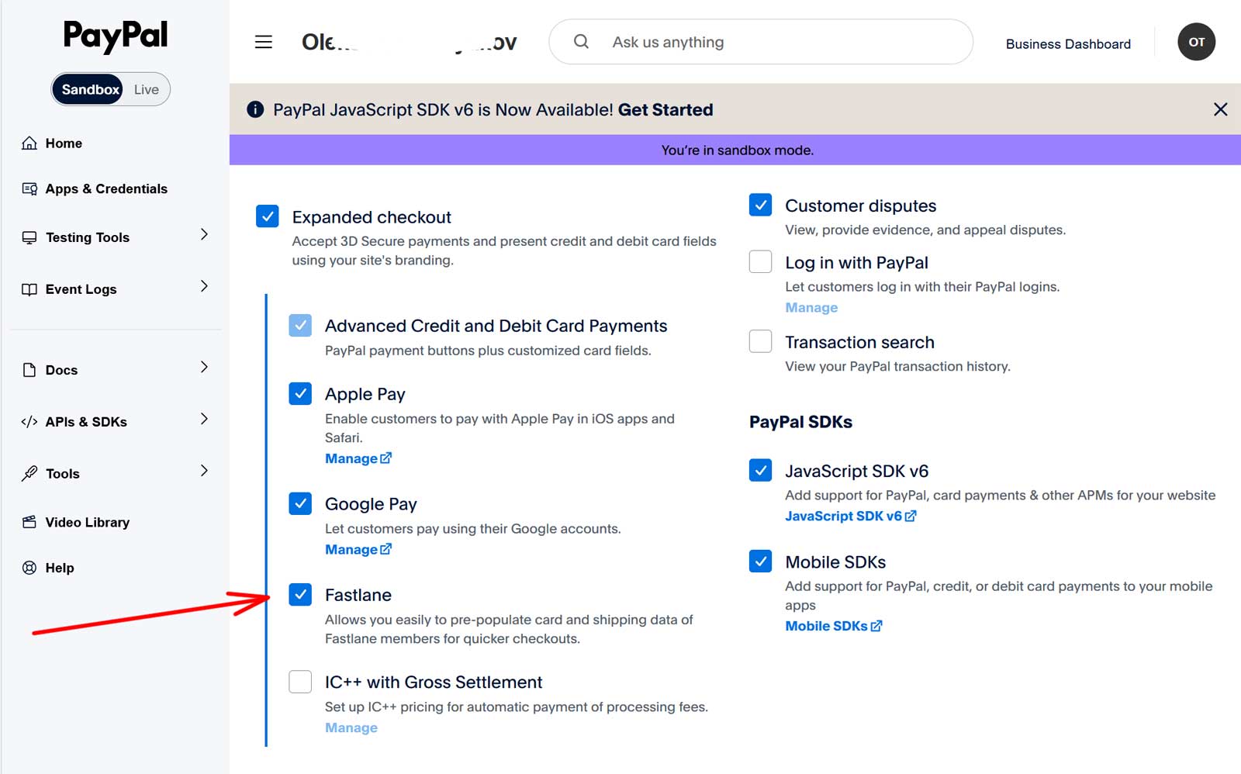Image resolution: width=1241 pixels, height=774 pixels.
Task: Expand the Testing Tools menu
Action: [x=115, y=237]
